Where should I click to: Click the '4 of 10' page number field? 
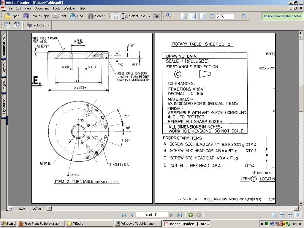pos(151,215)
